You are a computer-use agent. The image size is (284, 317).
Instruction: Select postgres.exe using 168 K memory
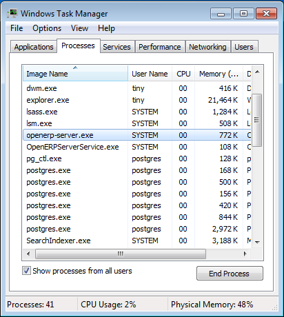pos(137,170)
